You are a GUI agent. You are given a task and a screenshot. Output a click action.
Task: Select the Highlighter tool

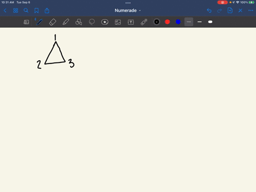(x=66, y=22)
